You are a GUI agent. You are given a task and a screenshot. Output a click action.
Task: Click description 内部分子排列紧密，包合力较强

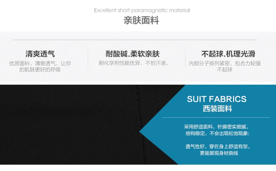tap(225, 63)
